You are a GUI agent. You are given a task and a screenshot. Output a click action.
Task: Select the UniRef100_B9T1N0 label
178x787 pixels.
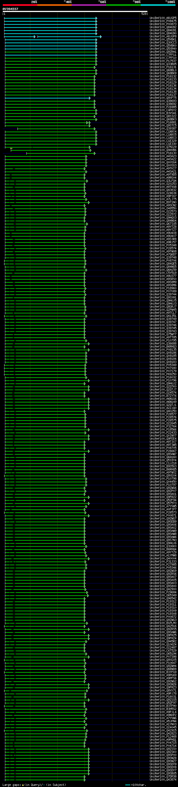163,202
